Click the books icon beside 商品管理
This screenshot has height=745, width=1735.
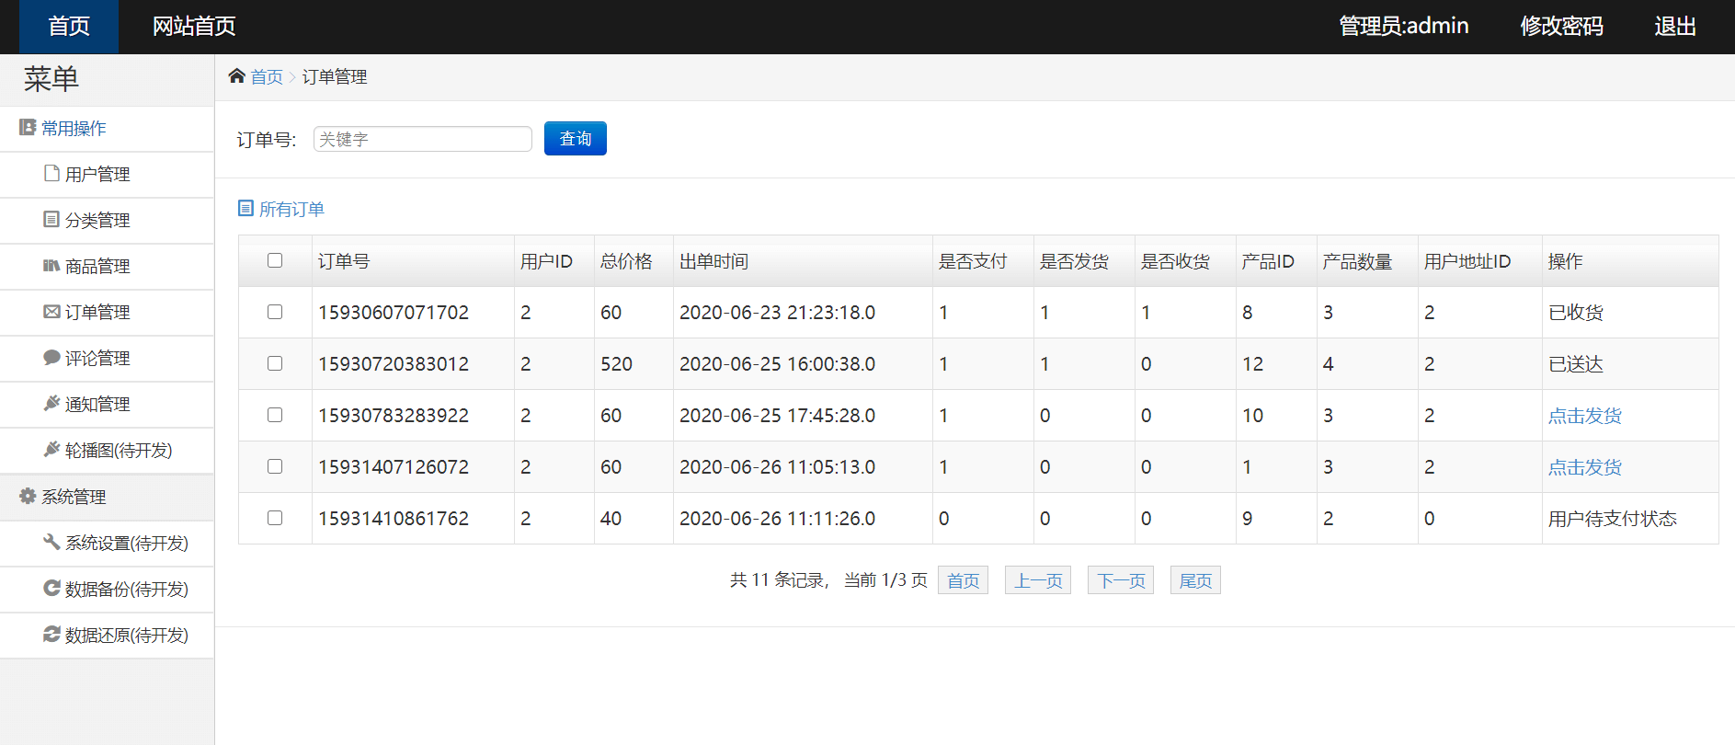tap(51, 265)
